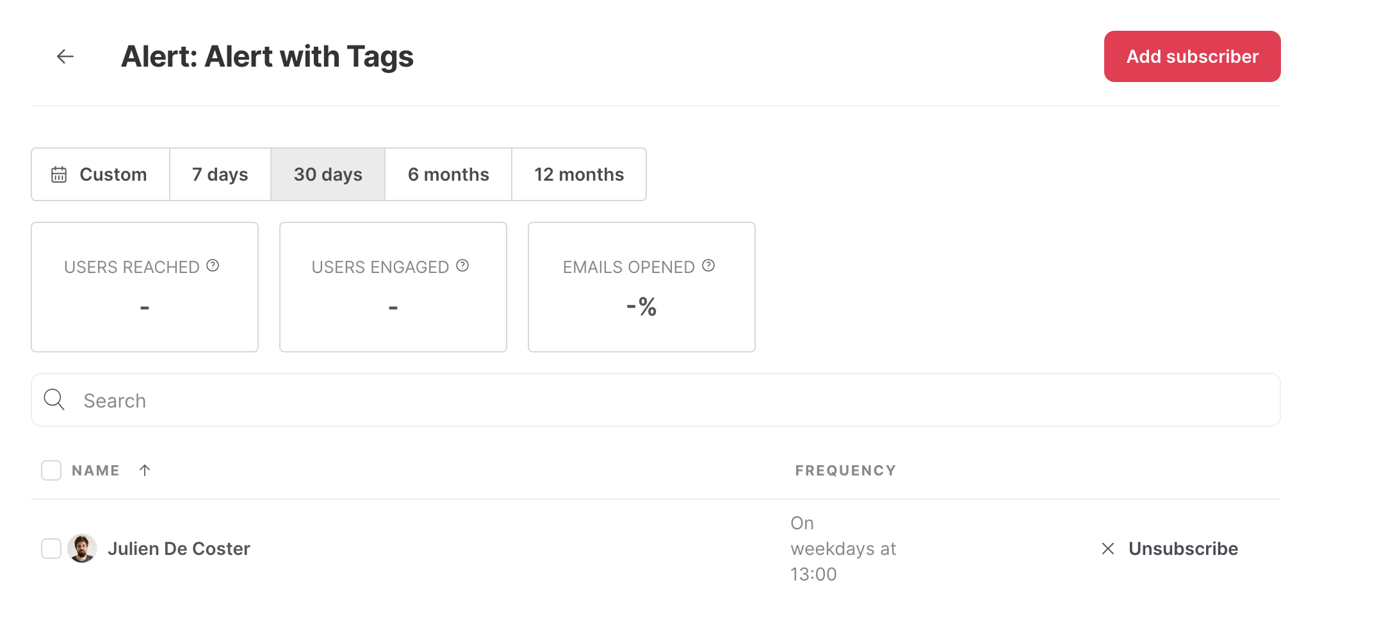Check the box for Julien De Coster
Viewport: 1386px width, 628px height.
click(x=51, y=549)
